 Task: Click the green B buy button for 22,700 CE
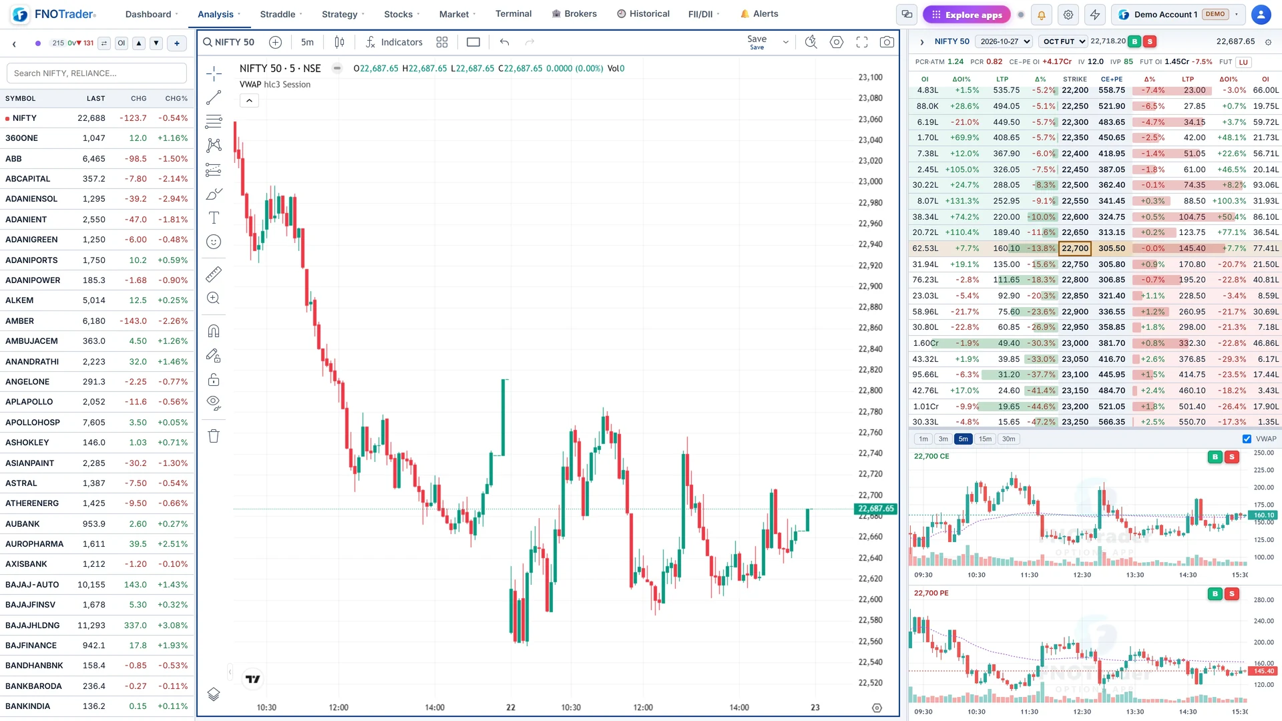(x=1215, y=457)
